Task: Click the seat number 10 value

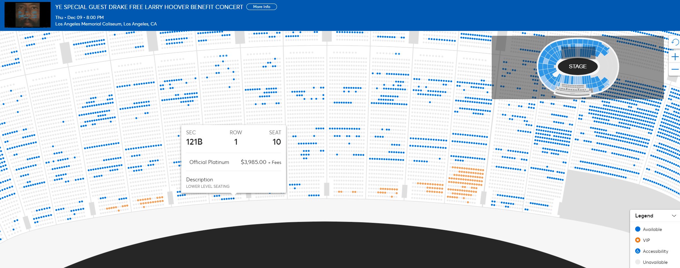Action: 277,142
